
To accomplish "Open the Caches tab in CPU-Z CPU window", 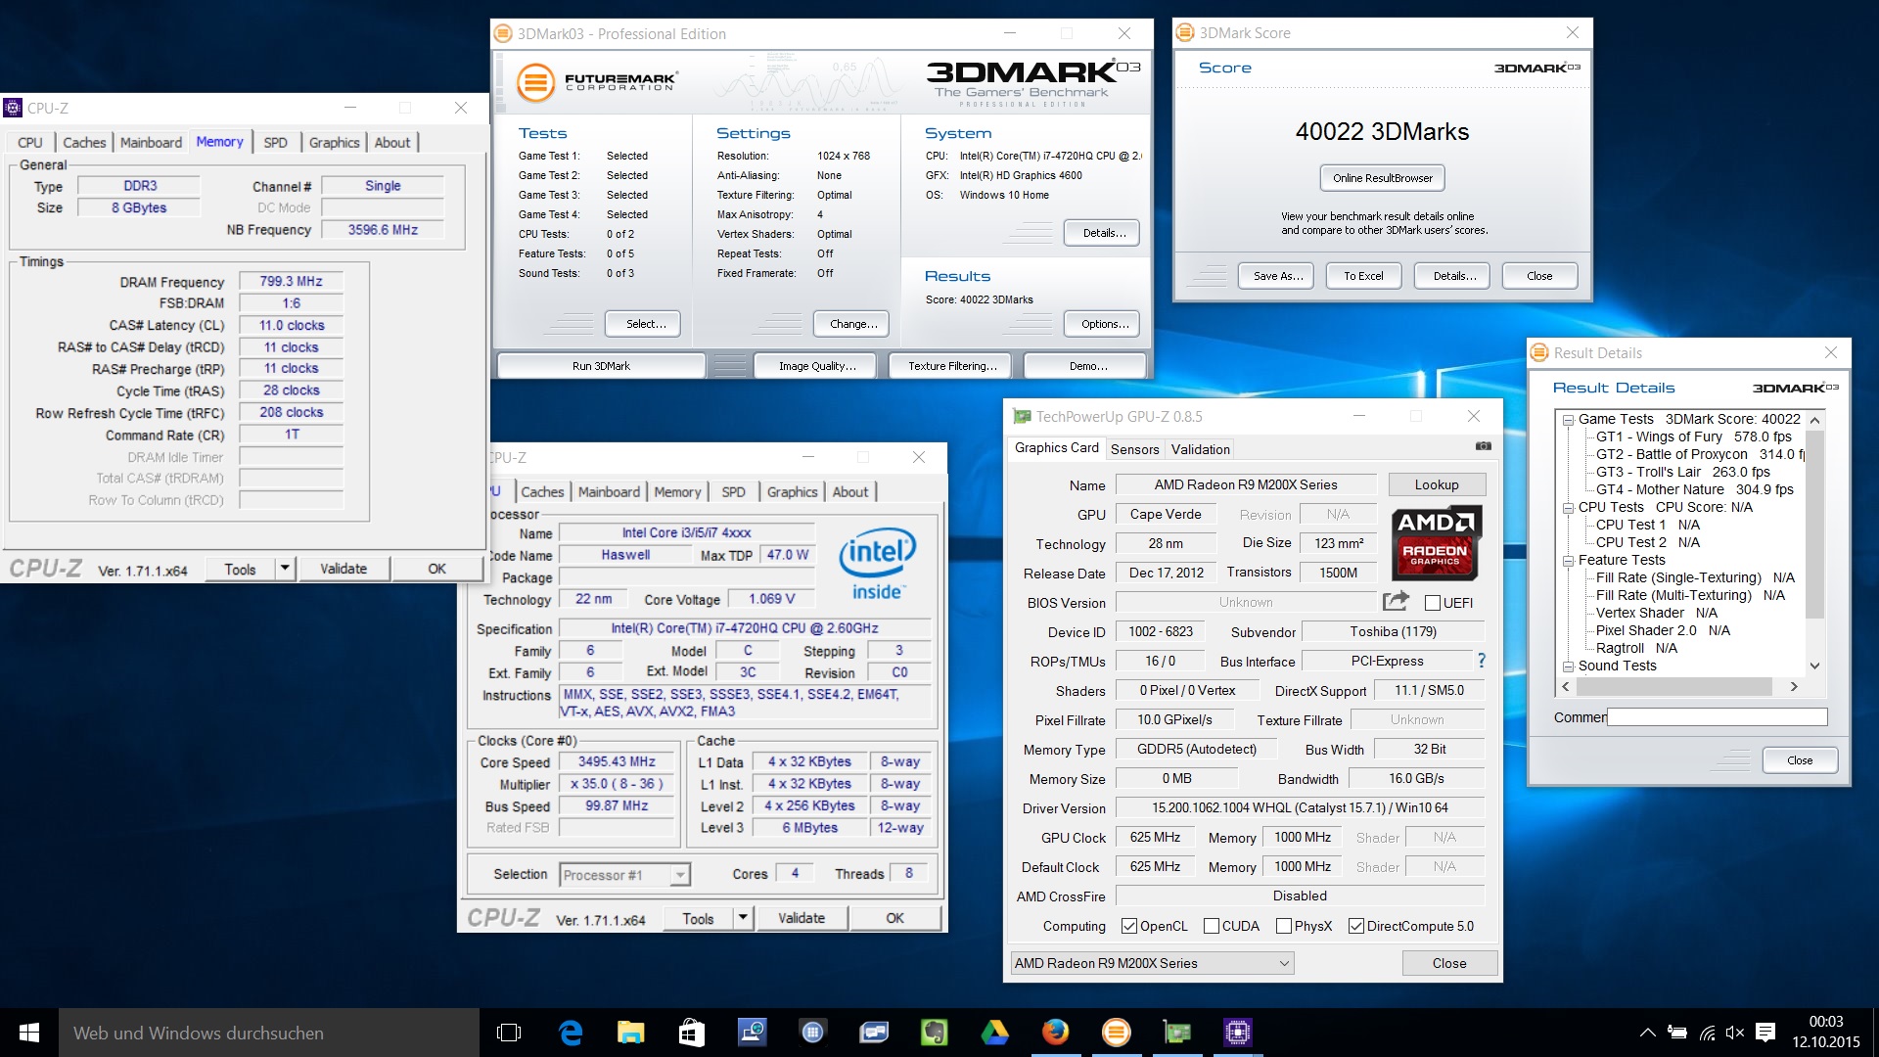I will (542, 492).
